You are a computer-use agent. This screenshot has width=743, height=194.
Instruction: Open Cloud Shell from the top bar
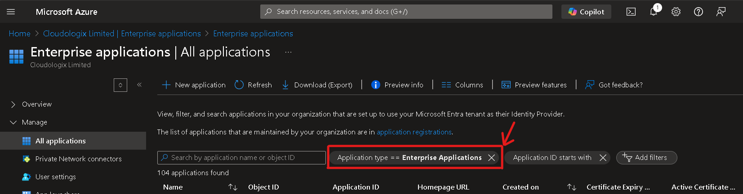point(631,12)
